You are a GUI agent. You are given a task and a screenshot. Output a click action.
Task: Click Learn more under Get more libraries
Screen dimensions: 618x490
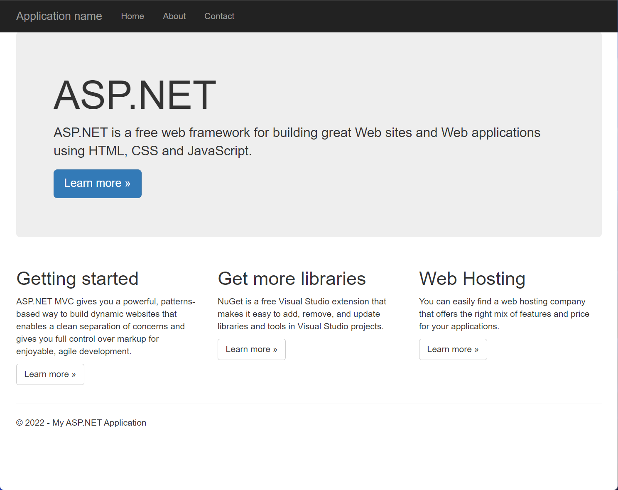251,349
